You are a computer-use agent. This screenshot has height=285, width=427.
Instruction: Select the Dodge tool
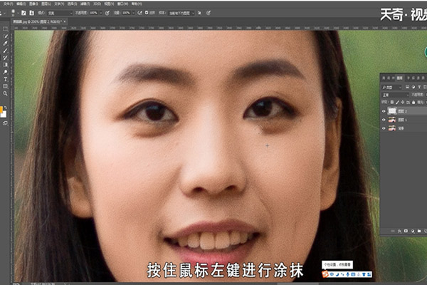(5, 72)
